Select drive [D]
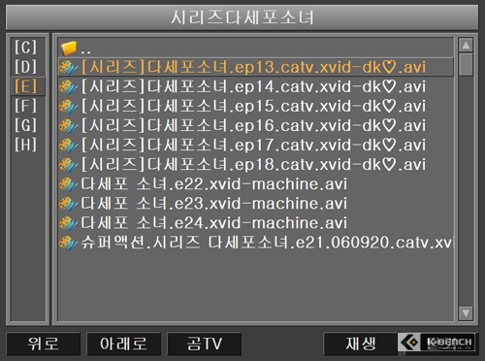Viewport: 485px width, 361px height. (26, 67)
